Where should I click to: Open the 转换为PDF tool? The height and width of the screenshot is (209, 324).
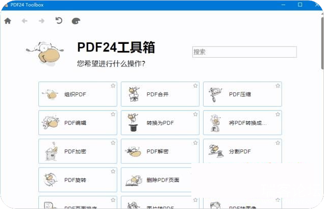click(x=160, y=122)
